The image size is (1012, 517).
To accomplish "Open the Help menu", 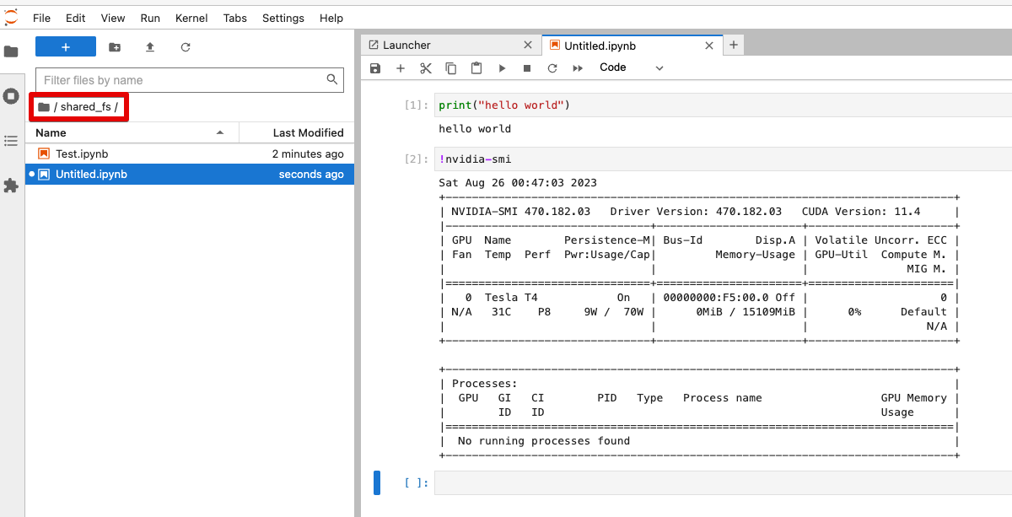I will pyautogui.click(x=331, y=18).
